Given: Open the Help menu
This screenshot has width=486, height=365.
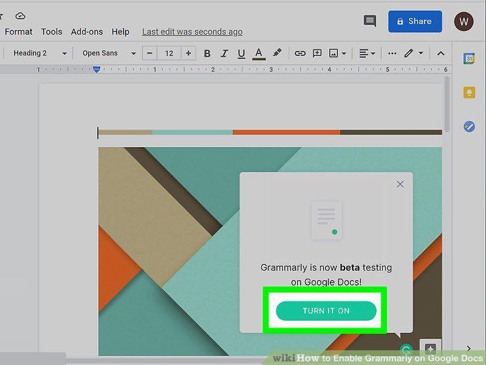Looking at the screenshot, I should (x=120, y=31).
